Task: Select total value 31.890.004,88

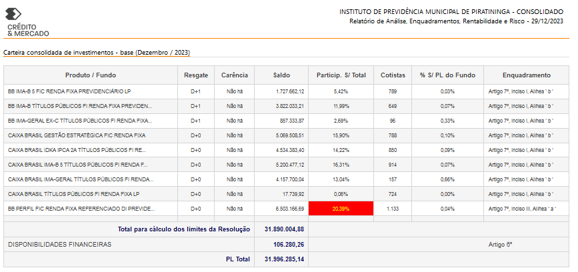Action: pyautogui.click(x=284, y=229)
